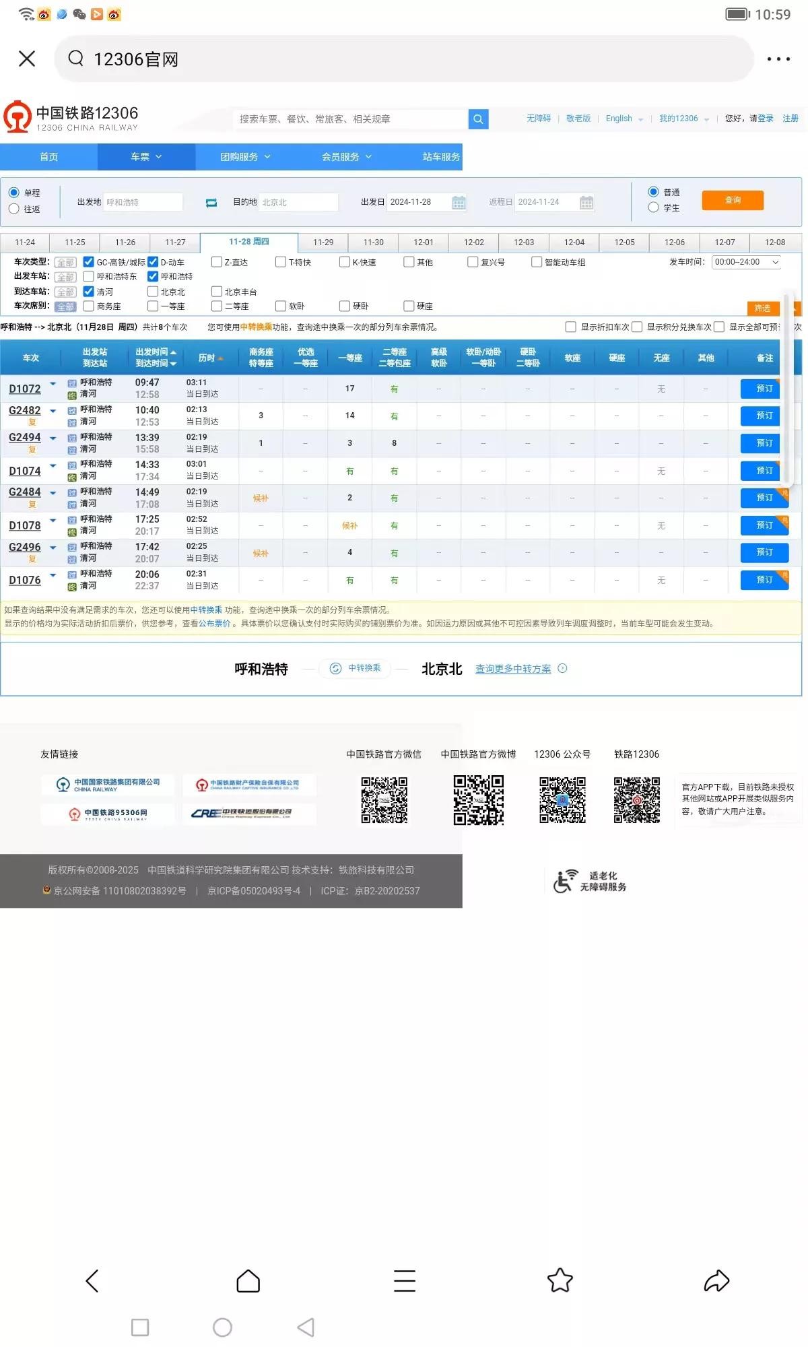Expand the 车票 navigation dropdown menu

[146, 157]
